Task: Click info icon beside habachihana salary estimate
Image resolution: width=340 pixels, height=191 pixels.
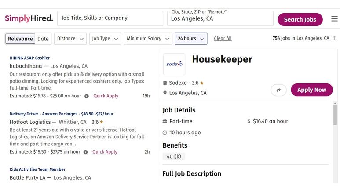Action: tap(87, 96)
